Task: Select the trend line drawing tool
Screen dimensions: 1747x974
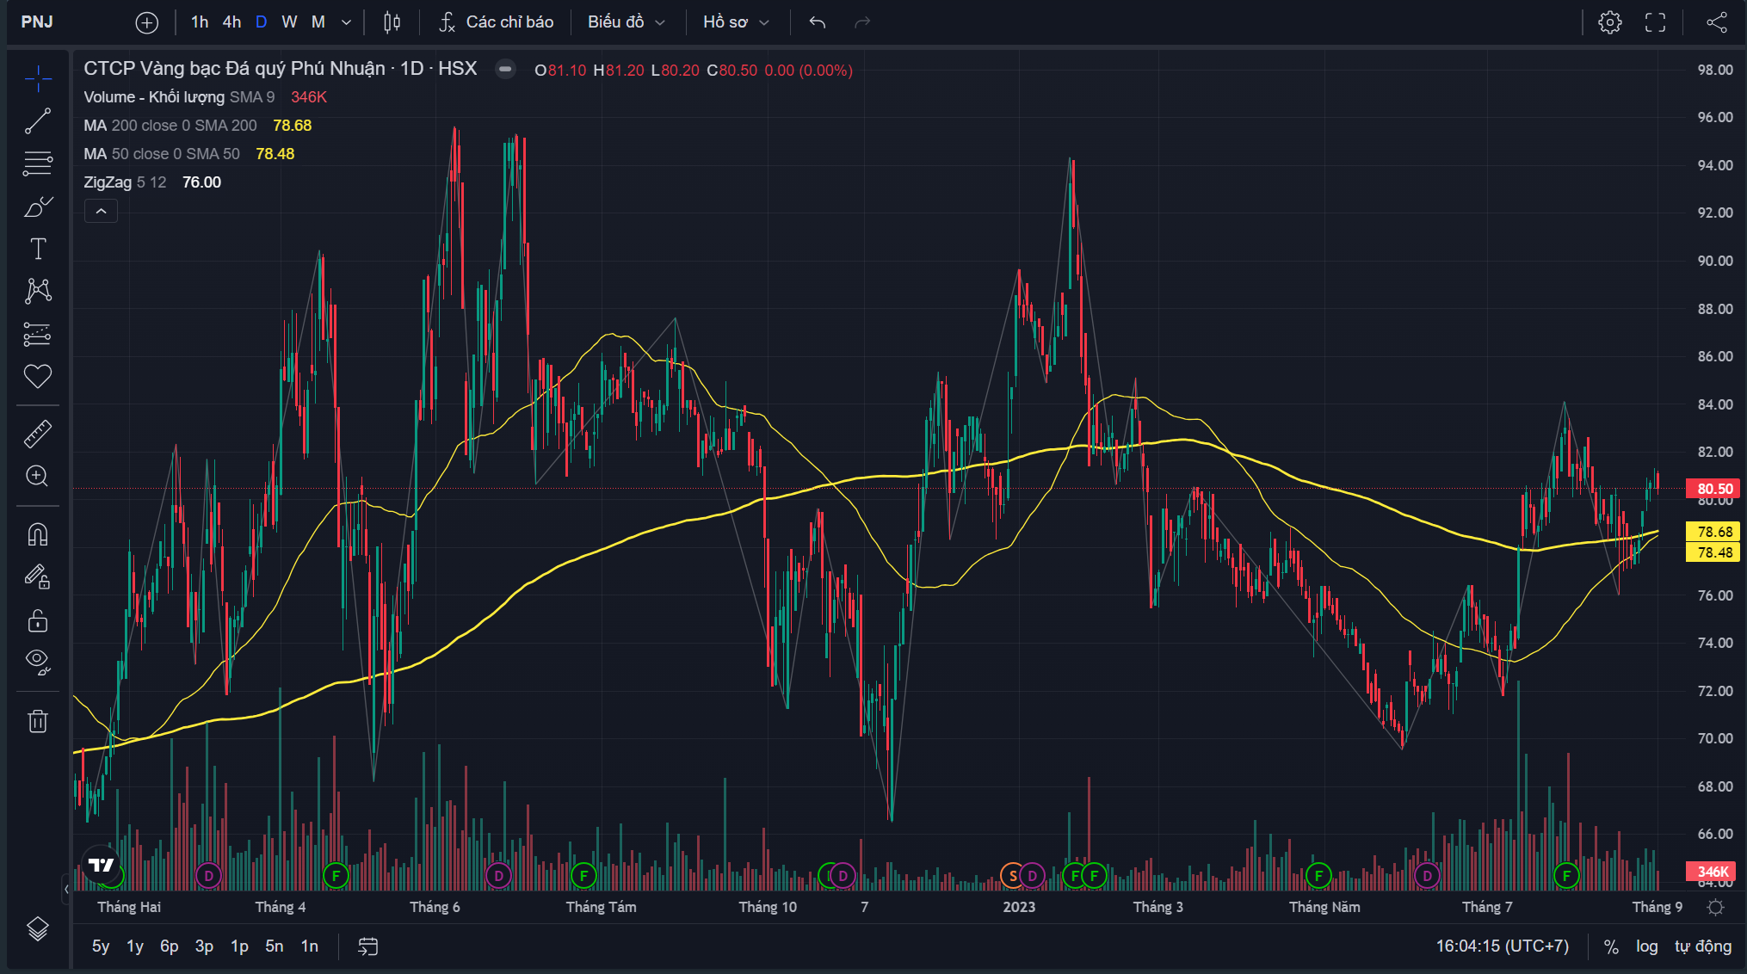Action: point(38,121)
